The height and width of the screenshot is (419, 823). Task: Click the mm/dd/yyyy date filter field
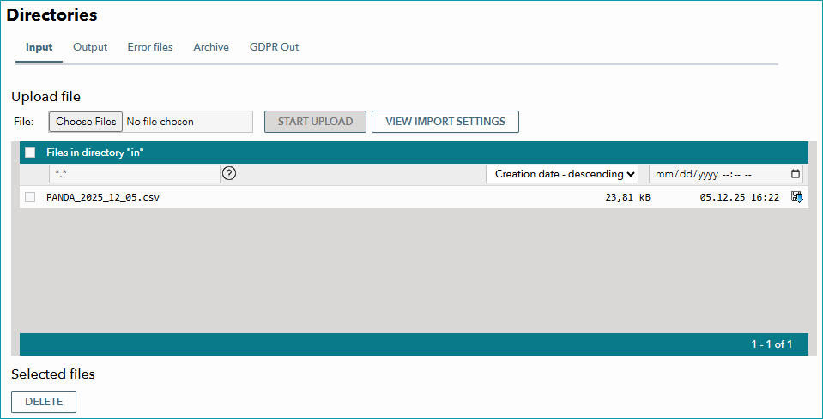726,174
